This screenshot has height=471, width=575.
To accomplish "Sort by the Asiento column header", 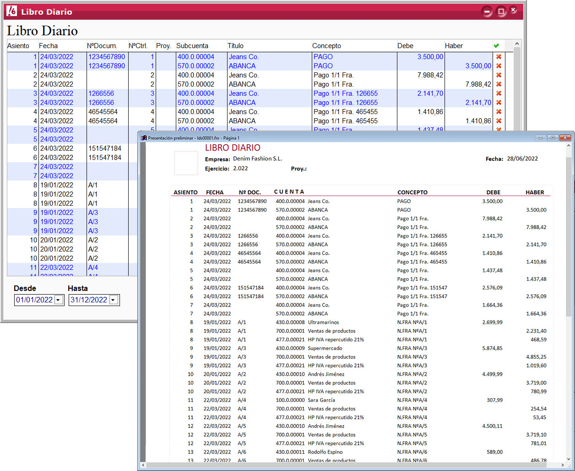I will (x=22, y=46).
